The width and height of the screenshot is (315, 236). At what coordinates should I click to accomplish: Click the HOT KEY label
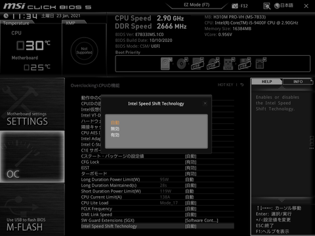tap(225, 85)
